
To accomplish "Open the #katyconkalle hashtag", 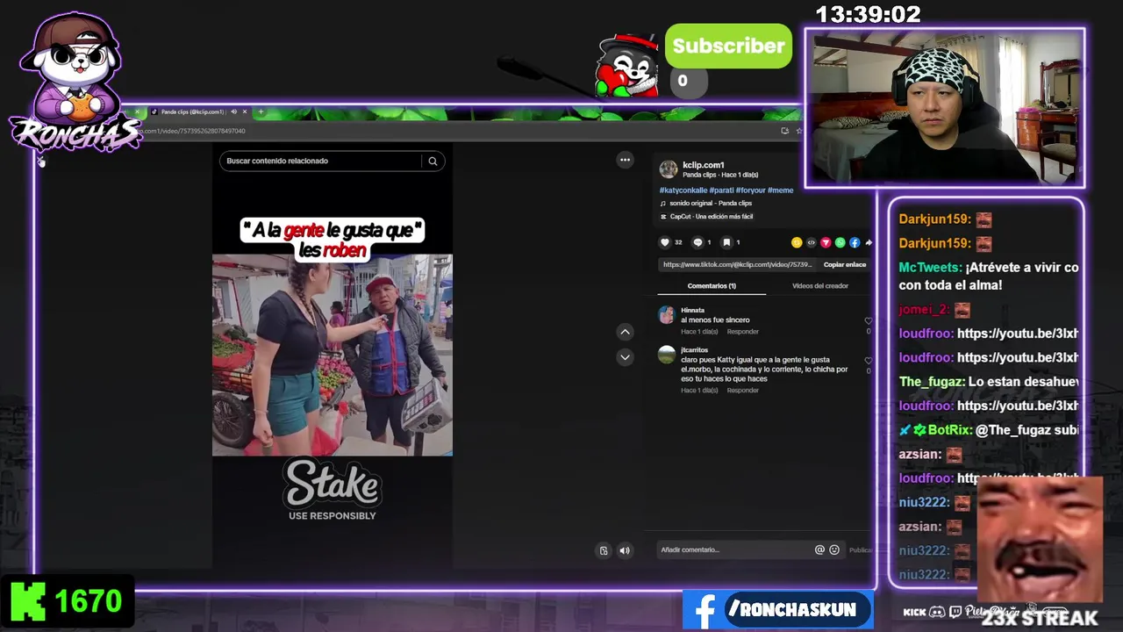I will [x=683, y=190].
